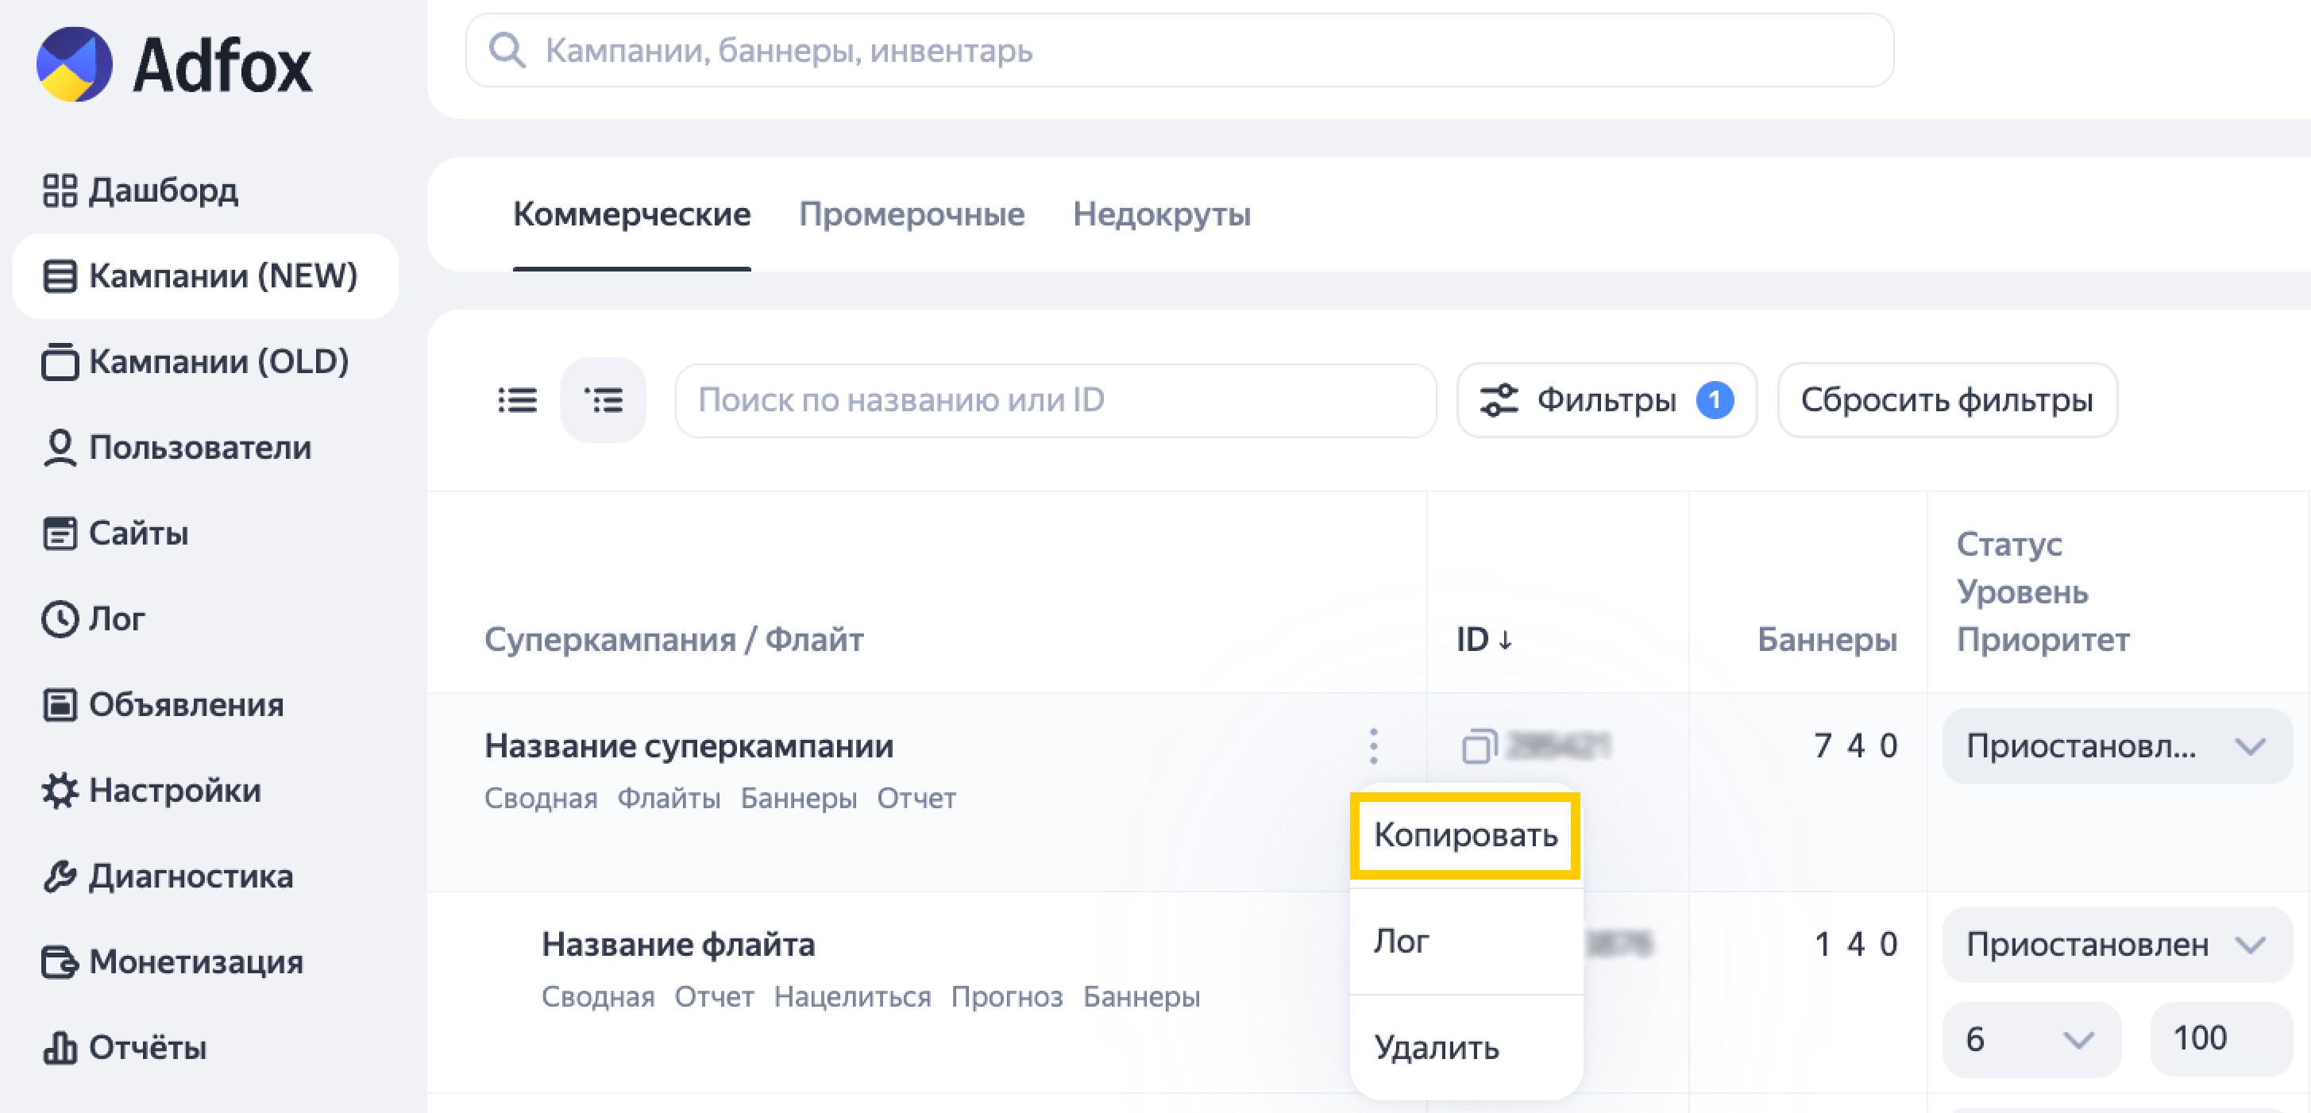This screenshot has width=2311, height=1113.
Task: Open the Фильтры panel button
Action: point(1605,400)
